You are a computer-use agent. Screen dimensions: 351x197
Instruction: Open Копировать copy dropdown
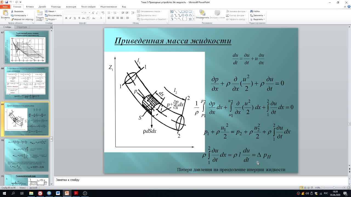[19, 15]
